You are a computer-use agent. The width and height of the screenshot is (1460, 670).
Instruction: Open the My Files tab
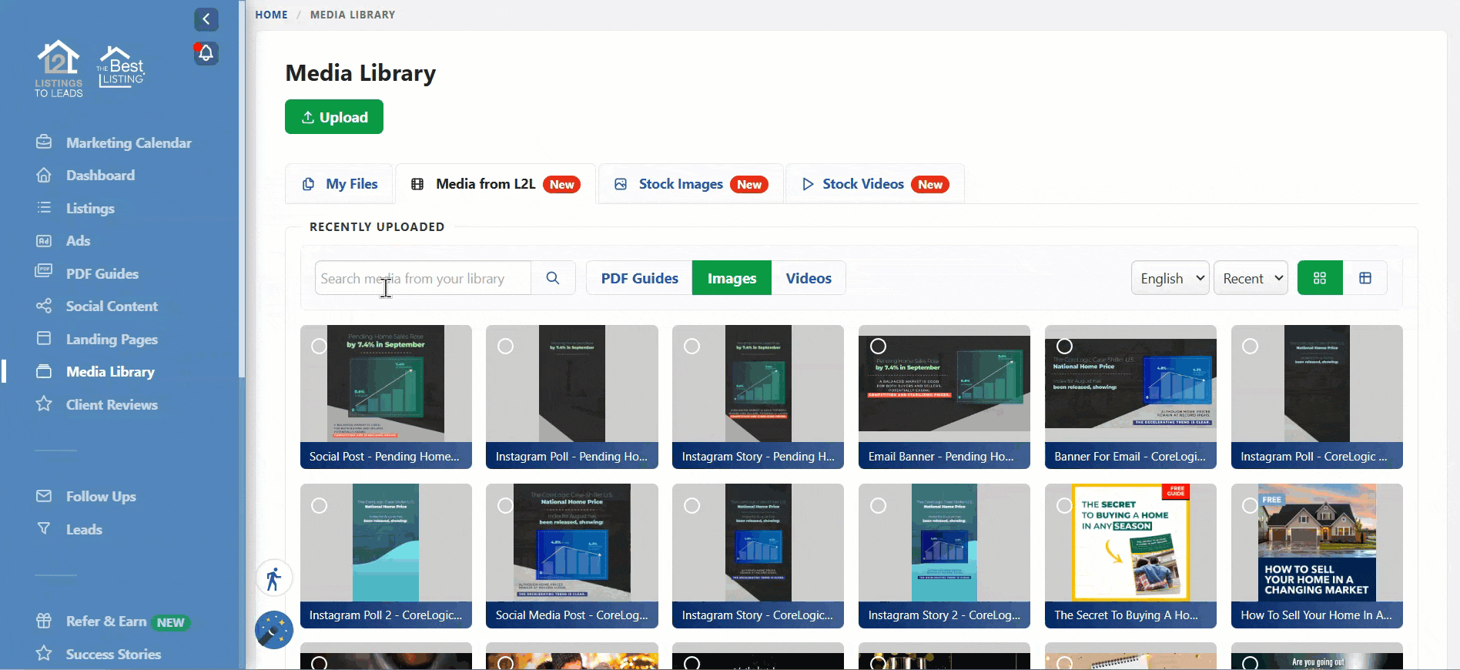click(x=340, y=184)
